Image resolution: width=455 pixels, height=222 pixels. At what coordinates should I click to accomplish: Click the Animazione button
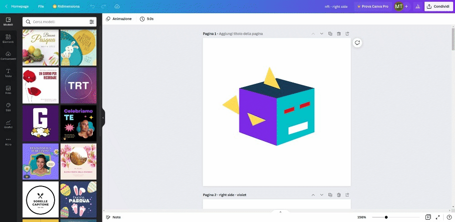119,19
